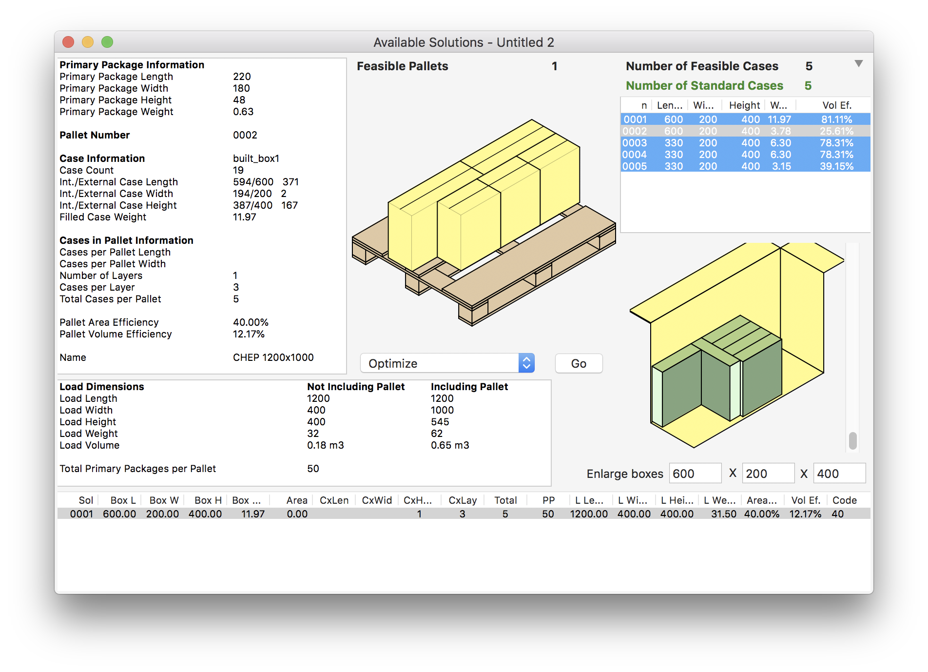This screenshot has width=928, height=672.
Task: Expand the disclosure triangle beside Feasible Cases
Action: coord(859,64)
